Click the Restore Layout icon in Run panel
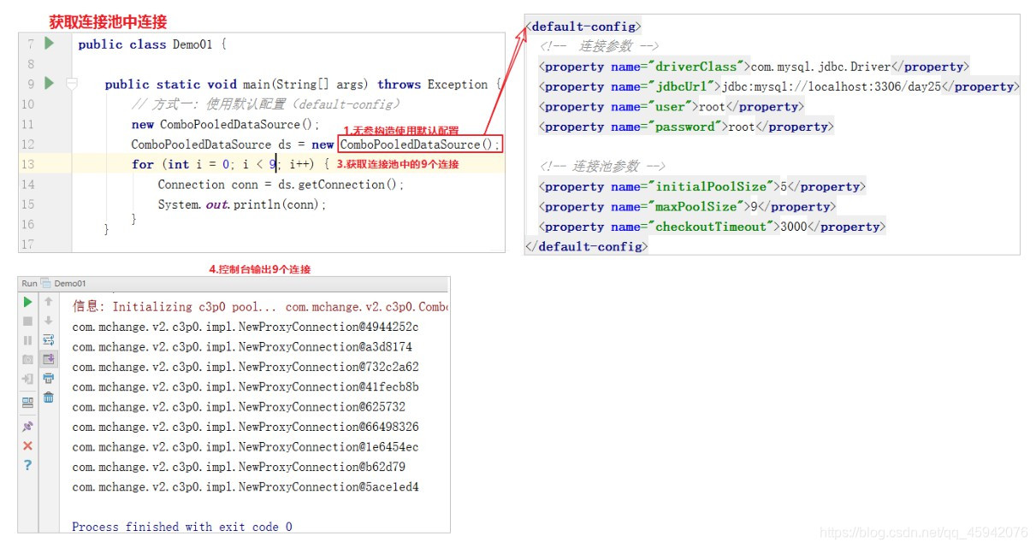This screenshot has height=548, width=1036. tap(28, 402)
